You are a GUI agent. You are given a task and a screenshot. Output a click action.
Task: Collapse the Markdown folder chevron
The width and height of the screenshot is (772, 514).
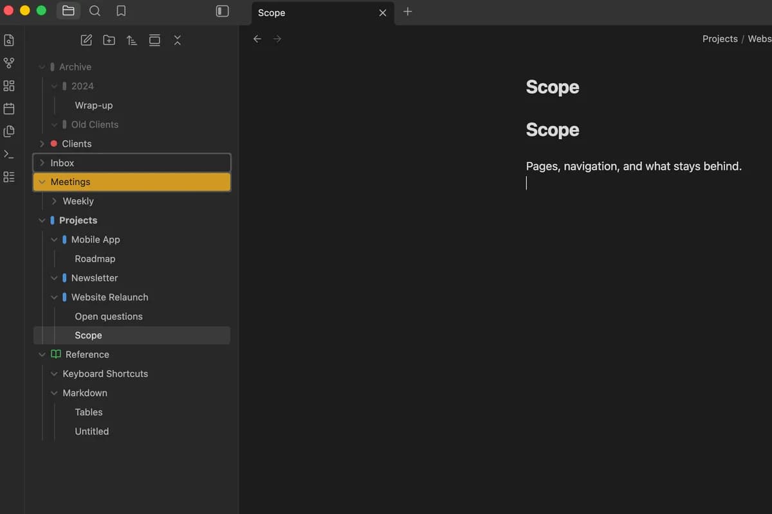55,393
